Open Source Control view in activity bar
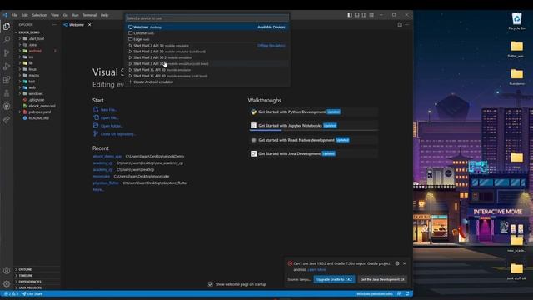The width and height of the screenshot is (533, 300). pyautogui.click(x=7, y=52)
